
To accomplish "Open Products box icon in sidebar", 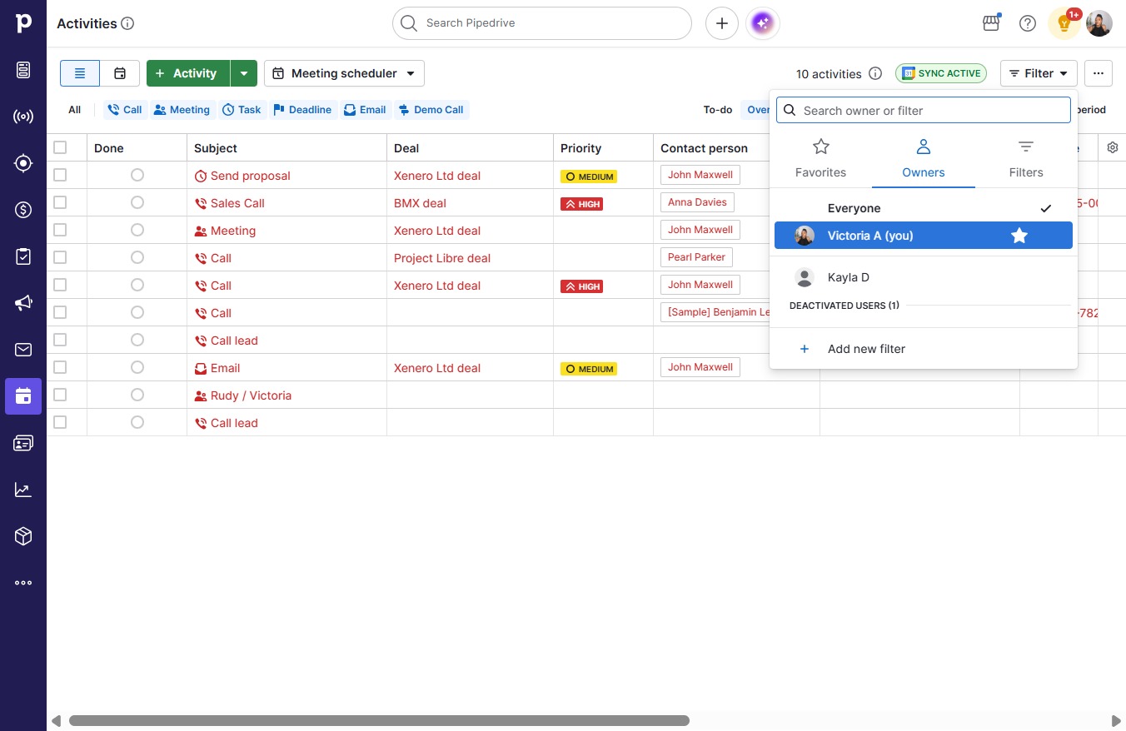I will (x=23, y=536).
